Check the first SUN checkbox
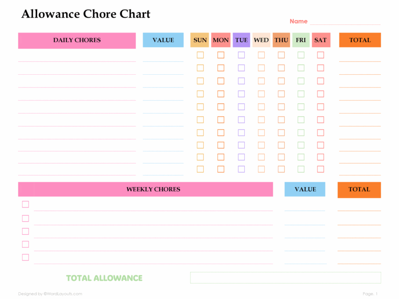Image resolution: width=399 pixels, height=299 pixels. point(200,55)
